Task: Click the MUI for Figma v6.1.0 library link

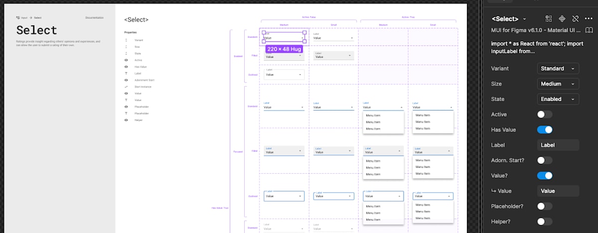Action: tap(536, 30)
